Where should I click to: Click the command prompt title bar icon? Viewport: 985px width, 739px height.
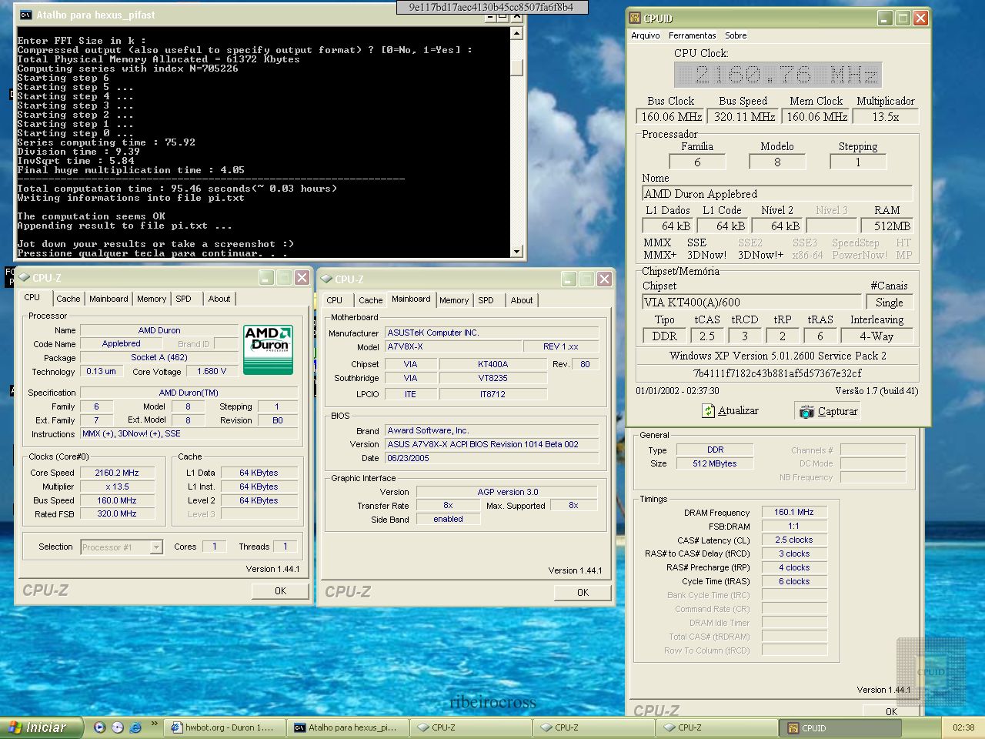tap(25, 15)
